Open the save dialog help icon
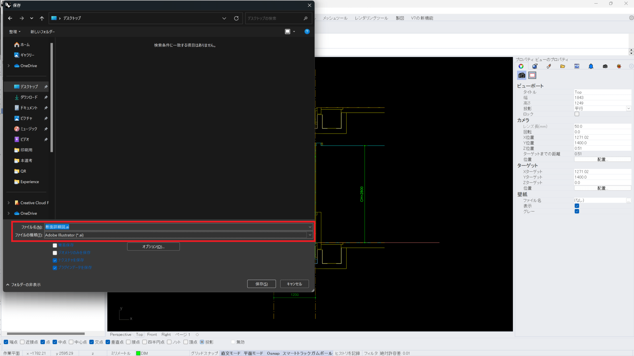Viewport: 634px width, 356px height. click(307, 32)
